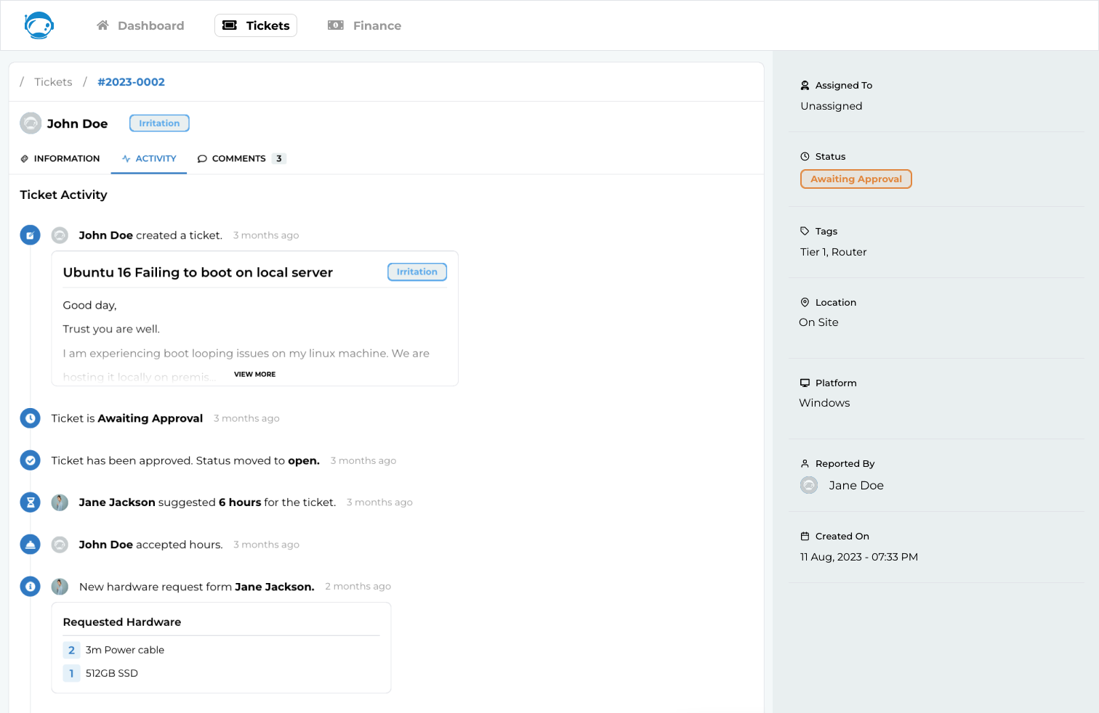This screenshot has width=1099, height=713.
Task: Click the astronaut app logo
Action: coord(39,25)
